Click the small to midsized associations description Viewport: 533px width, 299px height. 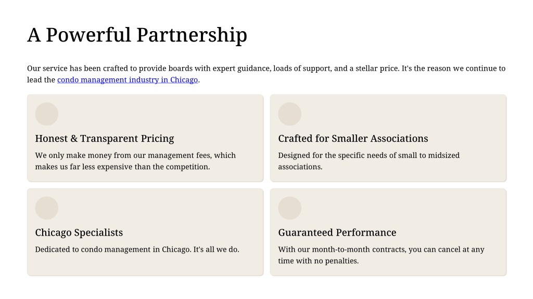(x=369, y=161)
